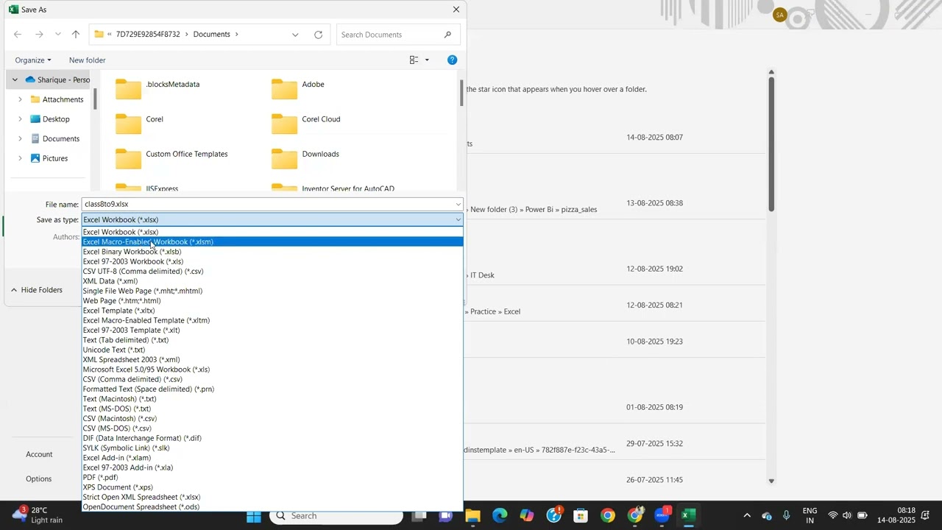
Task: Choose SYLK (Symbolic Link) (*.slk)
Action: (x=272, y=448)
